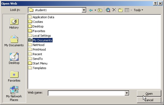This screenshot has height=105, width=164.
Task: Click the highlighted 'My Documents' name
Action: tap(43, 40)
